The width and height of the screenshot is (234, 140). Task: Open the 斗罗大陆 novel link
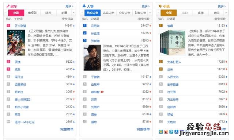(173, 77)
